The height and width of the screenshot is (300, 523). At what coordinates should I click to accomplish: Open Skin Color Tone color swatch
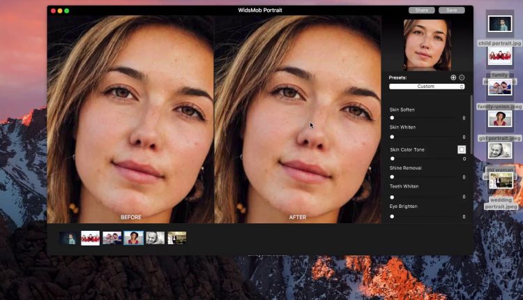pyautogui.click(x=462, y=149)
